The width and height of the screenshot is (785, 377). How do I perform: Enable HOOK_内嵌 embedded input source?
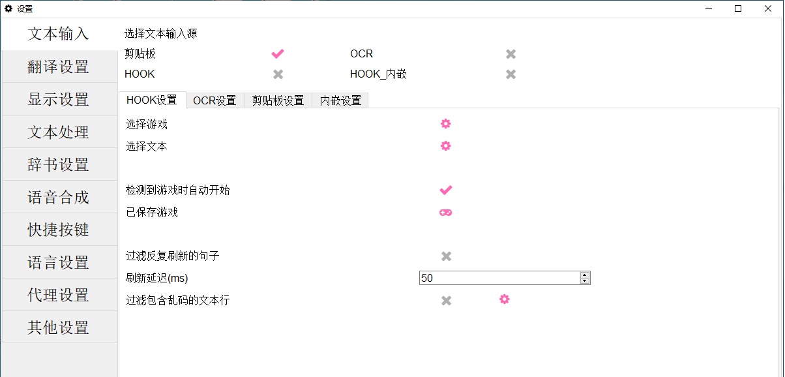511,74
